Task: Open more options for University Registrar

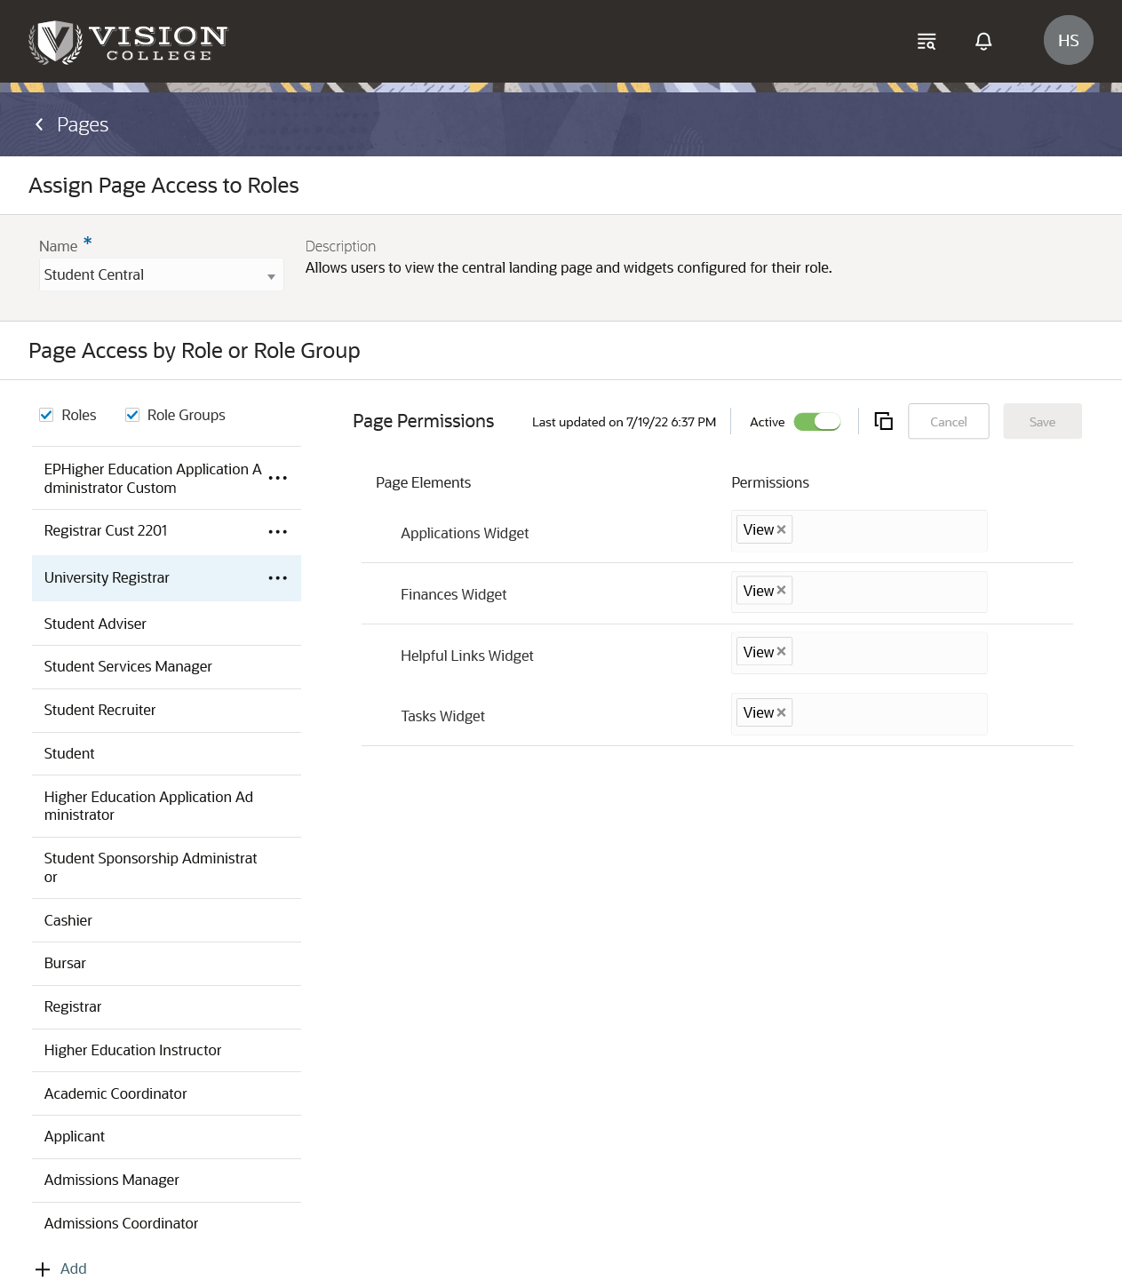Action: point(277,578)
